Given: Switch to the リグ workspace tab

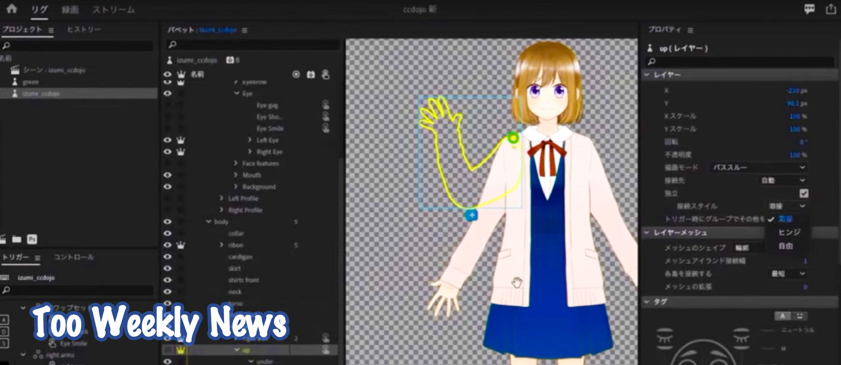Looking at the screenshot, I should (39, 10).
